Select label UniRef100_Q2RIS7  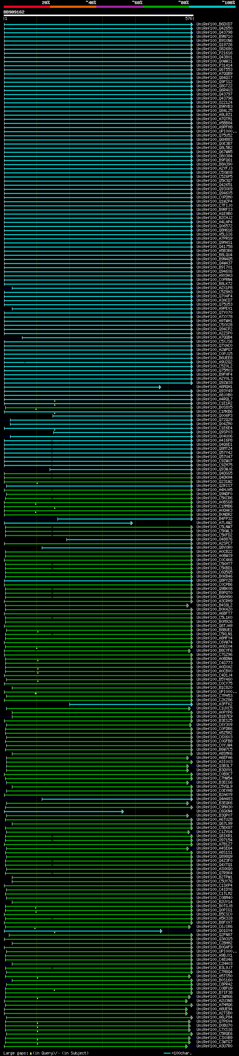[214, 485]
